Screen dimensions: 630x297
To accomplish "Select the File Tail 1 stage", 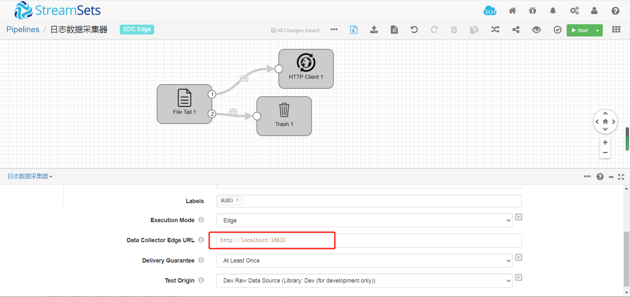I will [x=184, y=104].
